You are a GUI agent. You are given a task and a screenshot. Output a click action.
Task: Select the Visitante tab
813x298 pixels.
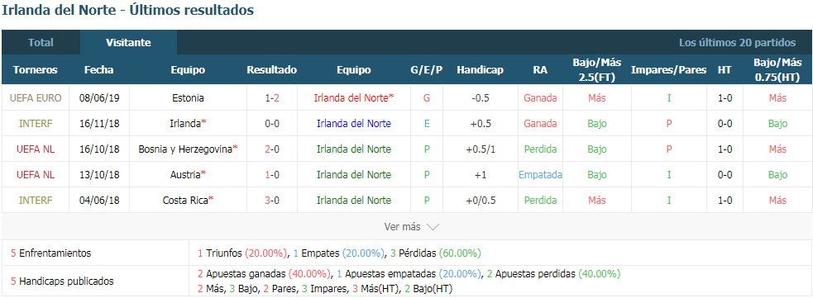click(x=128, y=42)
